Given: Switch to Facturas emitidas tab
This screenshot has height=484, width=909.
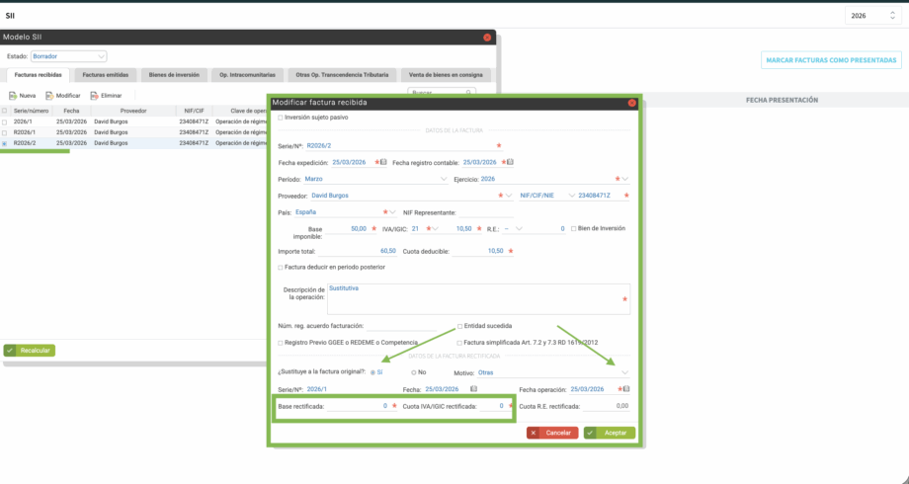Looking at the screenshot, I should (x=107, y=75).
